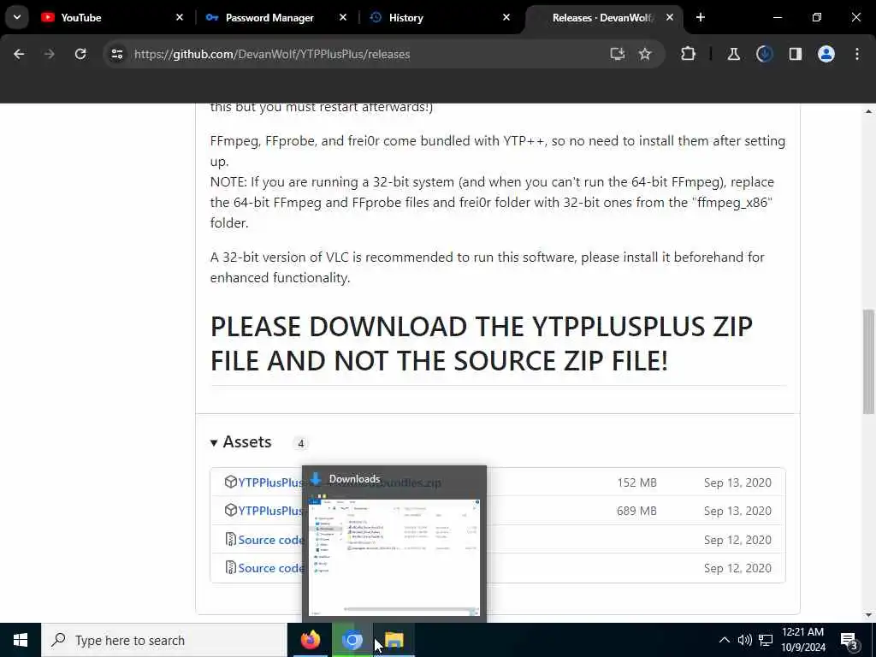Viewport: 876px width, 657px height.
Task: Open the volume speaker tray icon
Action: click(744, 640)
